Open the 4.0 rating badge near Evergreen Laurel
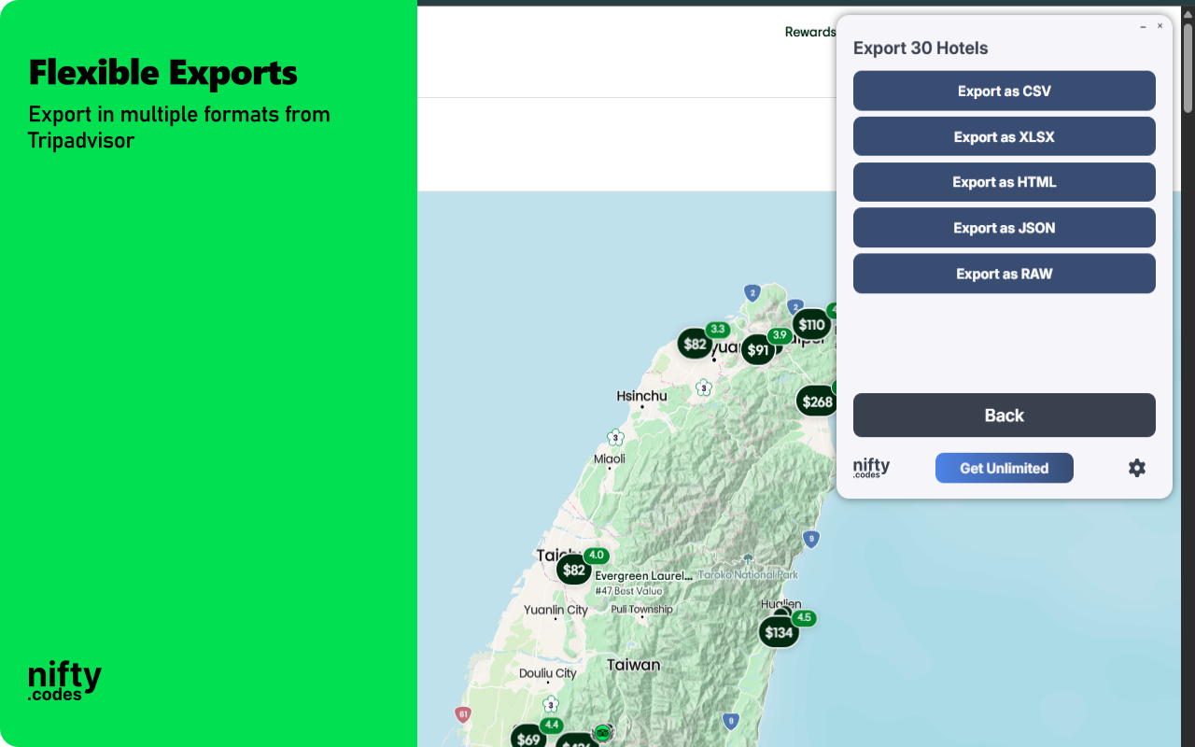Viewport: 1195px width, 747px height. [597, 554]
